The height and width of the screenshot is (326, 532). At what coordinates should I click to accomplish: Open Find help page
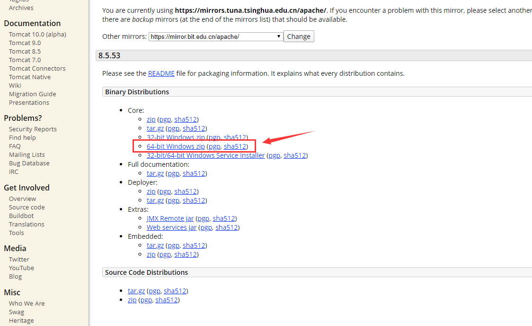tap(22, 137)
